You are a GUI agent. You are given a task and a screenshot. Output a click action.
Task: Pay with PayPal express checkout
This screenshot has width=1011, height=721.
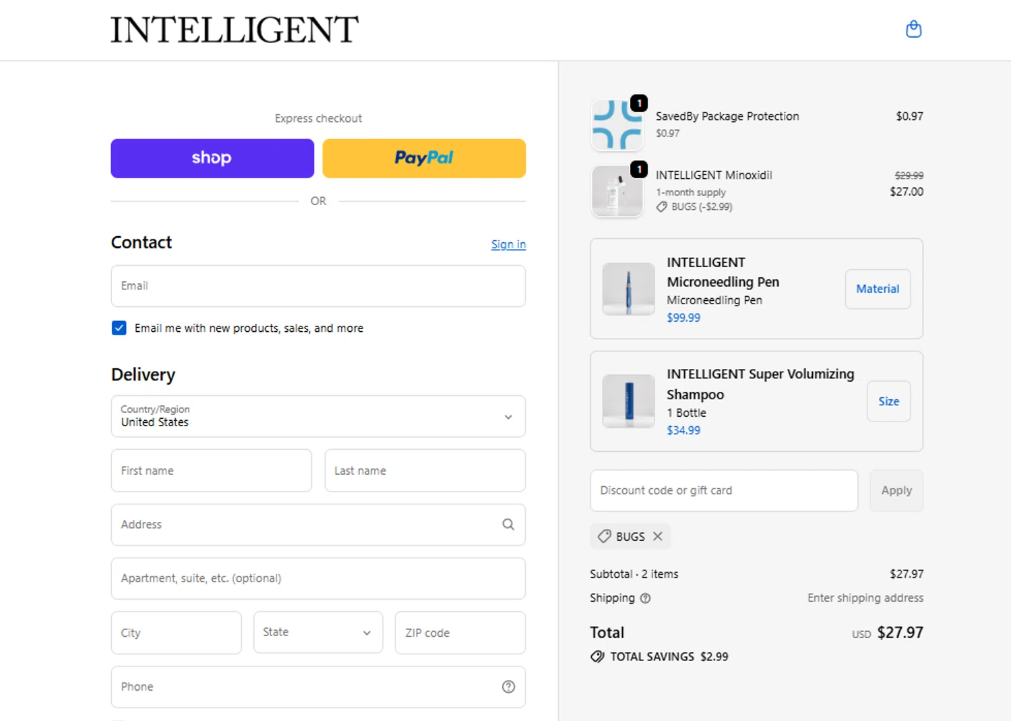tap(424, 158)
